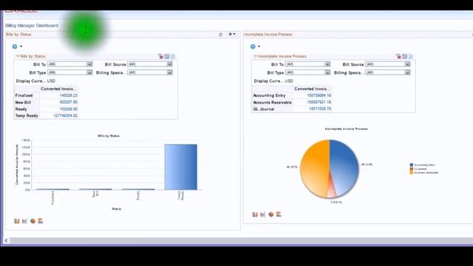Export grid icon in Bills by Status section

167,56
